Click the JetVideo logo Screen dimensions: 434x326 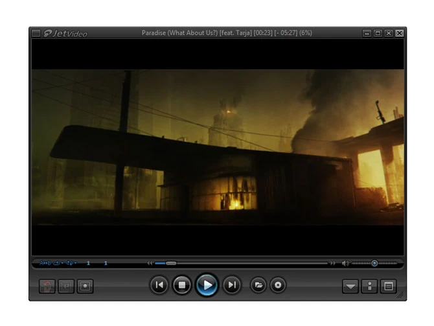click(x=65, y=33)
